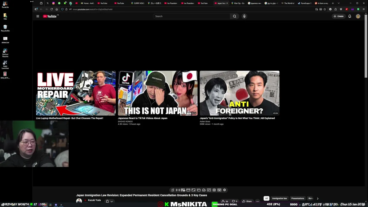Click title "Japanese React to TikTok Videos About Japan"
This screenshot has height=207, width=368.
coord(143,118)
